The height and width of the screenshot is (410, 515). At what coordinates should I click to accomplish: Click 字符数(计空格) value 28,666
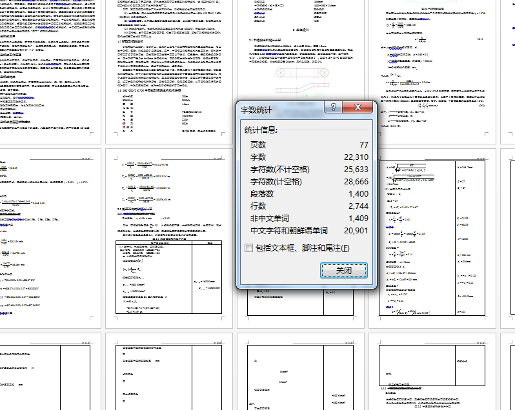(x=356, y=182)
